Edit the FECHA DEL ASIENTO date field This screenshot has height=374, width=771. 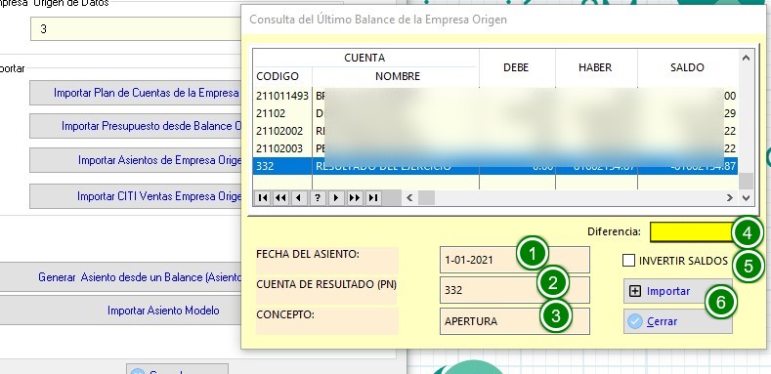tap(514, 260)
